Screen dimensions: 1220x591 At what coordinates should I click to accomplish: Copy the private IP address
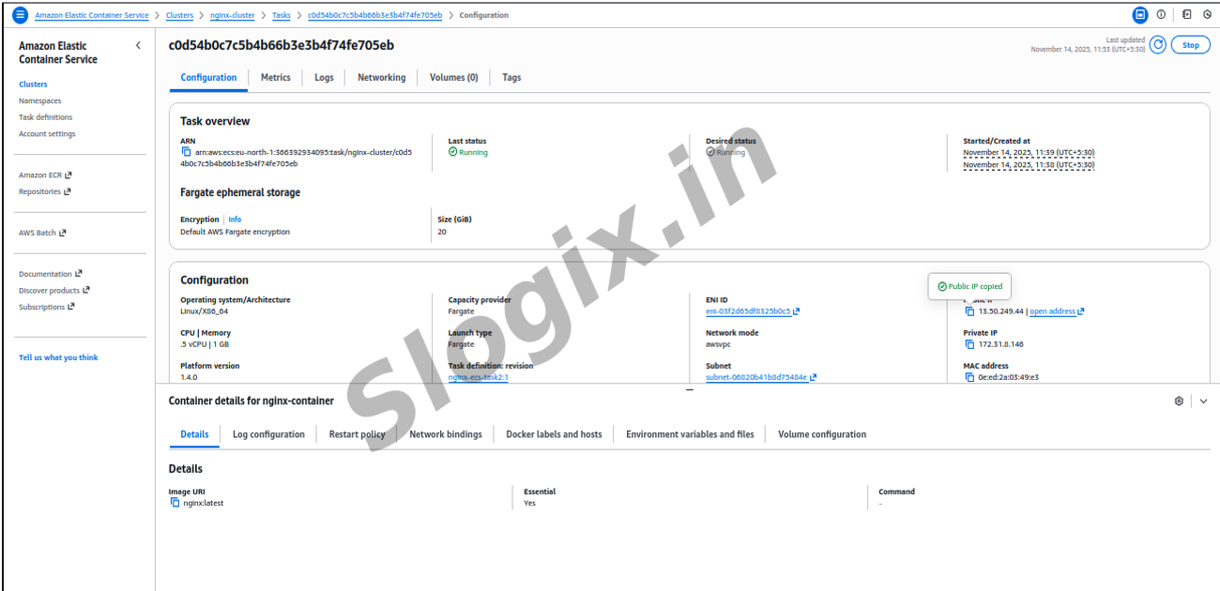[x=969, y=344]
